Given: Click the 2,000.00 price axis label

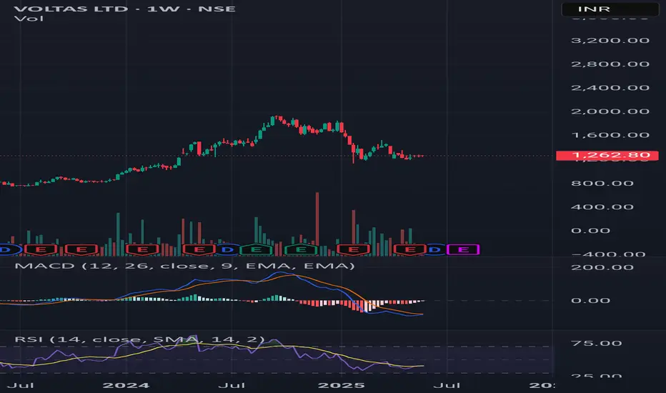Looking at the screenshot, I should click(610, 111).
